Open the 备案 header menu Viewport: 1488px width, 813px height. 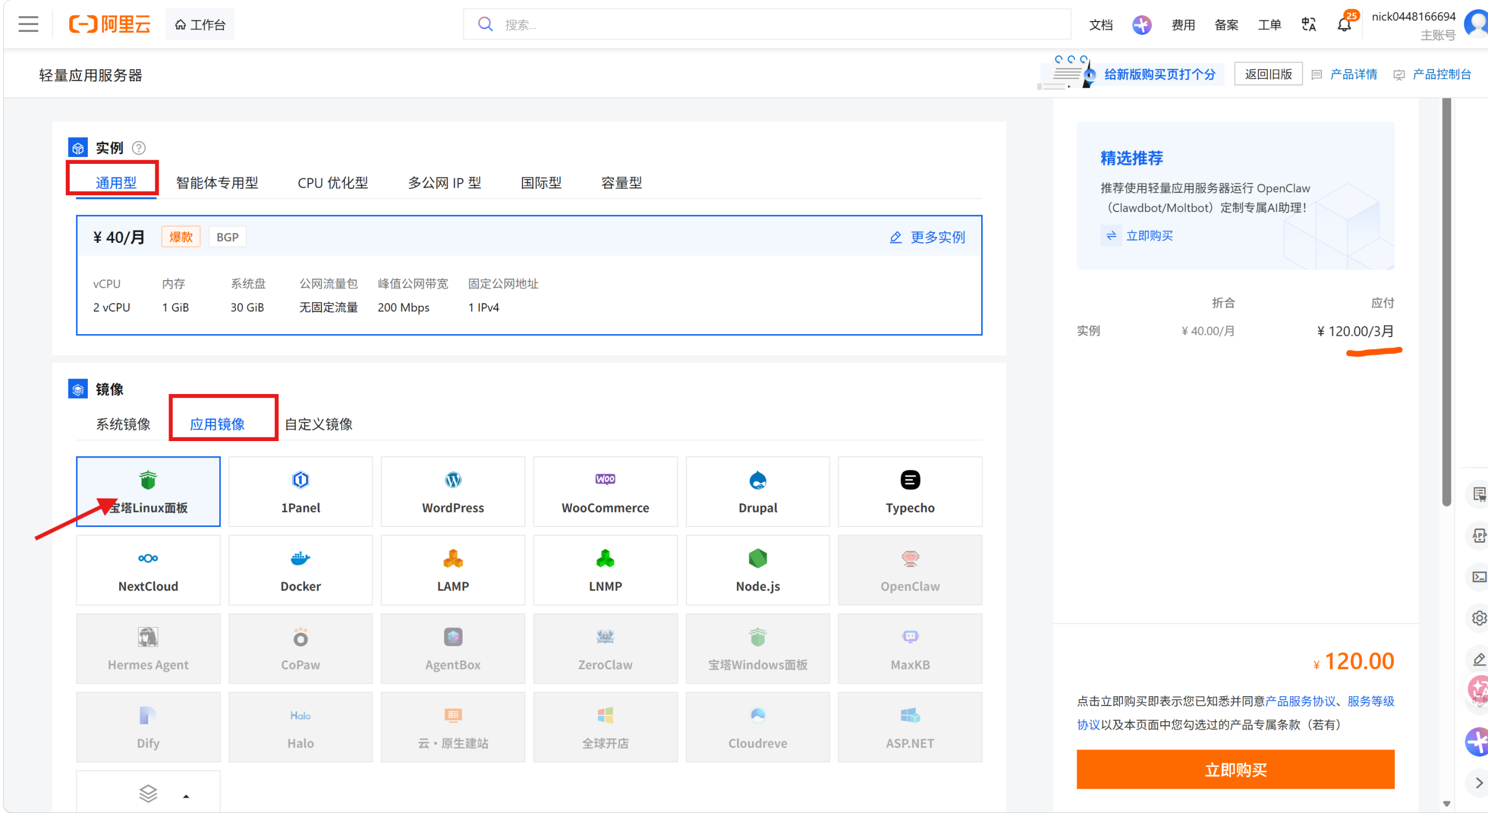[1226, 24]
